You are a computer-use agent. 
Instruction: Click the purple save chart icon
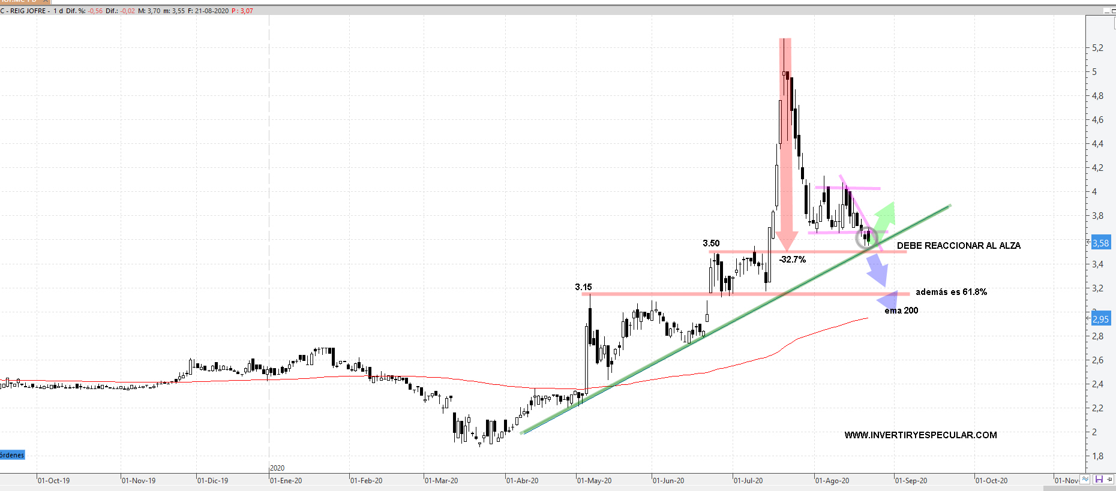[x=1099, y=480]
